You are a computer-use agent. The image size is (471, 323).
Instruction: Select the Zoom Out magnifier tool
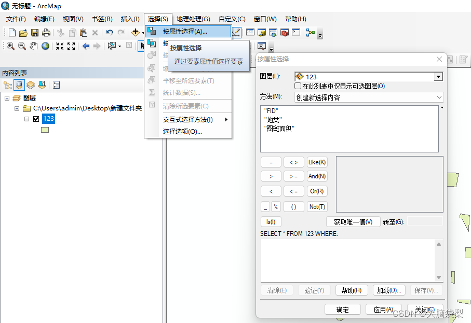pyautogui.click(x=22, y=46)
